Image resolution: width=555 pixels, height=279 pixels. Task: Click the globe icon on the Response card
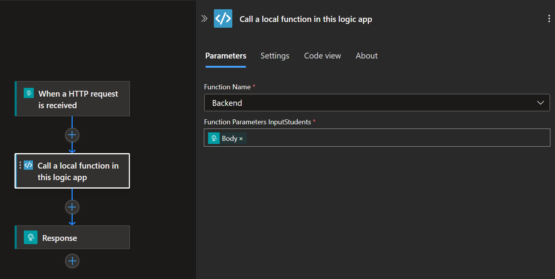point(30,237)
